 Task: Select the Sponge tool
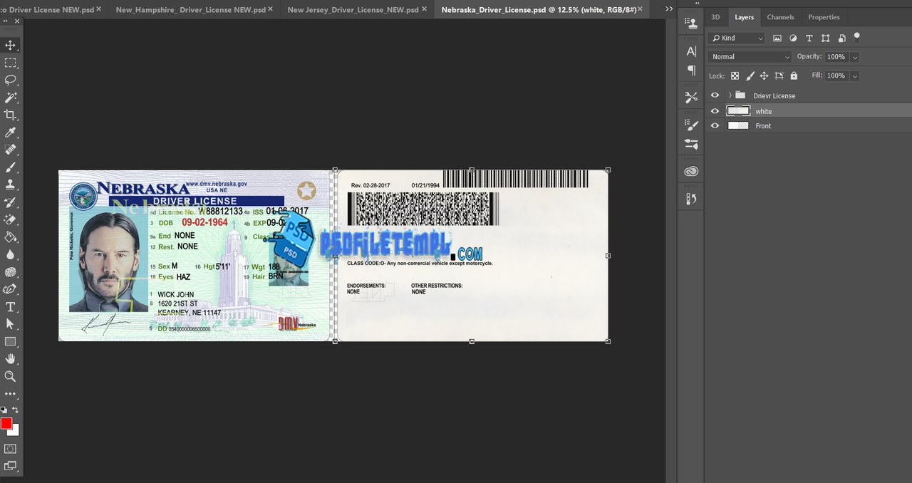[11, 272]
